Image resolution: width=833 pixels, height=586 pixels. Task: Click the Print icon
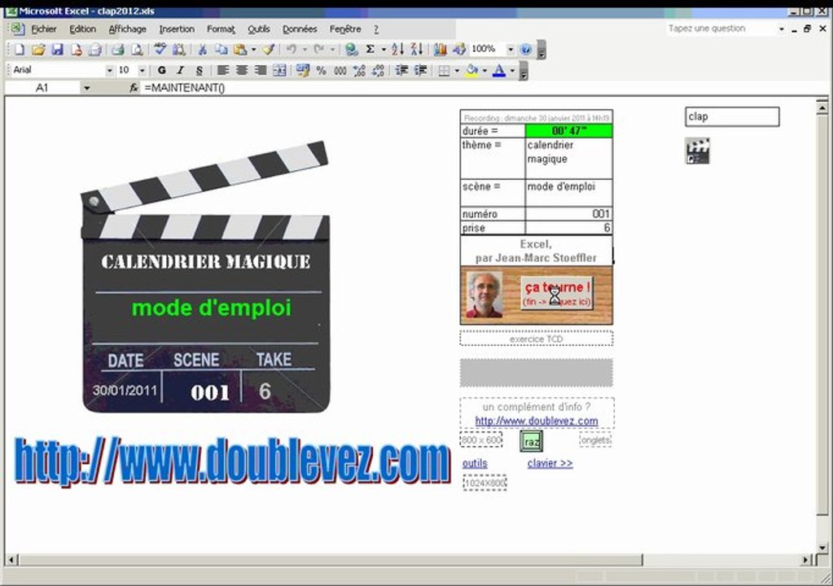pyautogui.click(x=117, y=50)
